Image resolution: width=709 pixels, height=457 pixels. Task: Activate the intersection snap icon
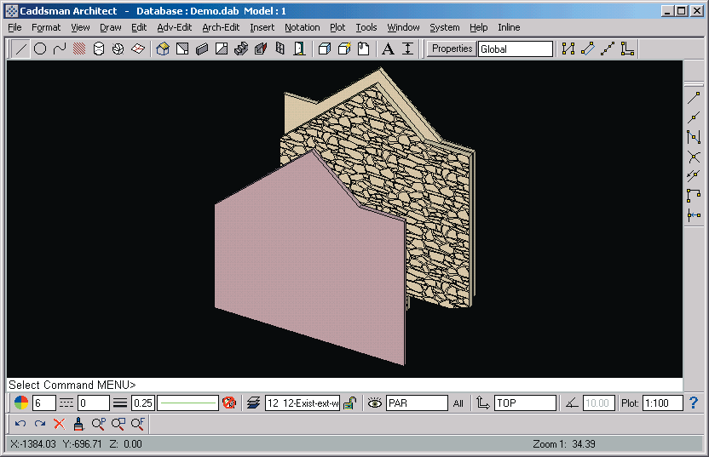694,157
